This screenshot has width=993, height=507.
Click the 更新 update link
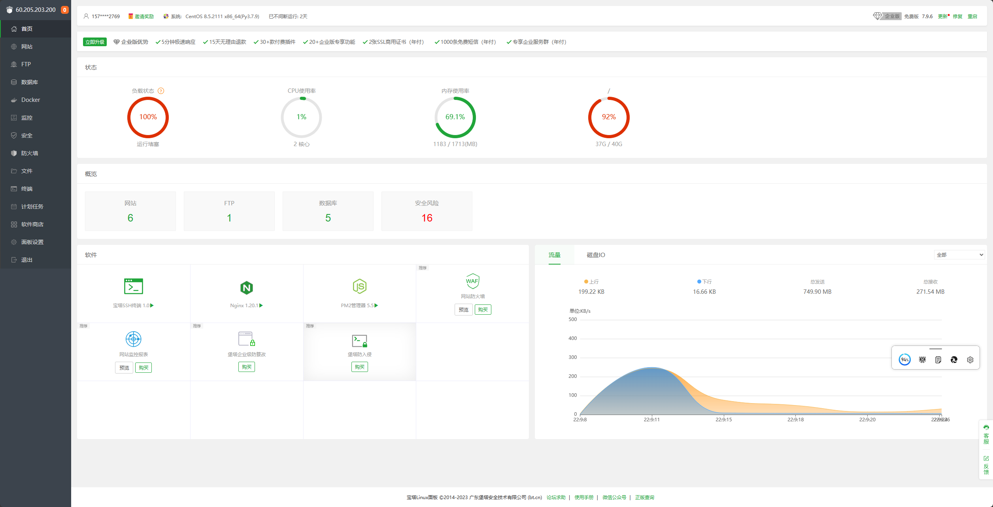944,16
